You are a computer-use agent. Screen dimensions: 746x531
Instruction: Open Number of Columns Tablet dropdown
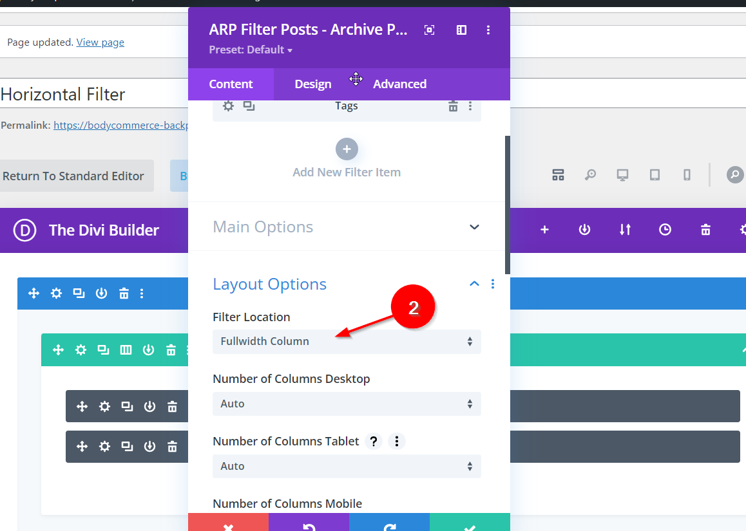pyautogui.click(x=347, y=467)
